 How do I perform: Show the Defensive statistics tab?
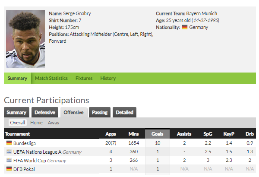[x=45, y=112]
